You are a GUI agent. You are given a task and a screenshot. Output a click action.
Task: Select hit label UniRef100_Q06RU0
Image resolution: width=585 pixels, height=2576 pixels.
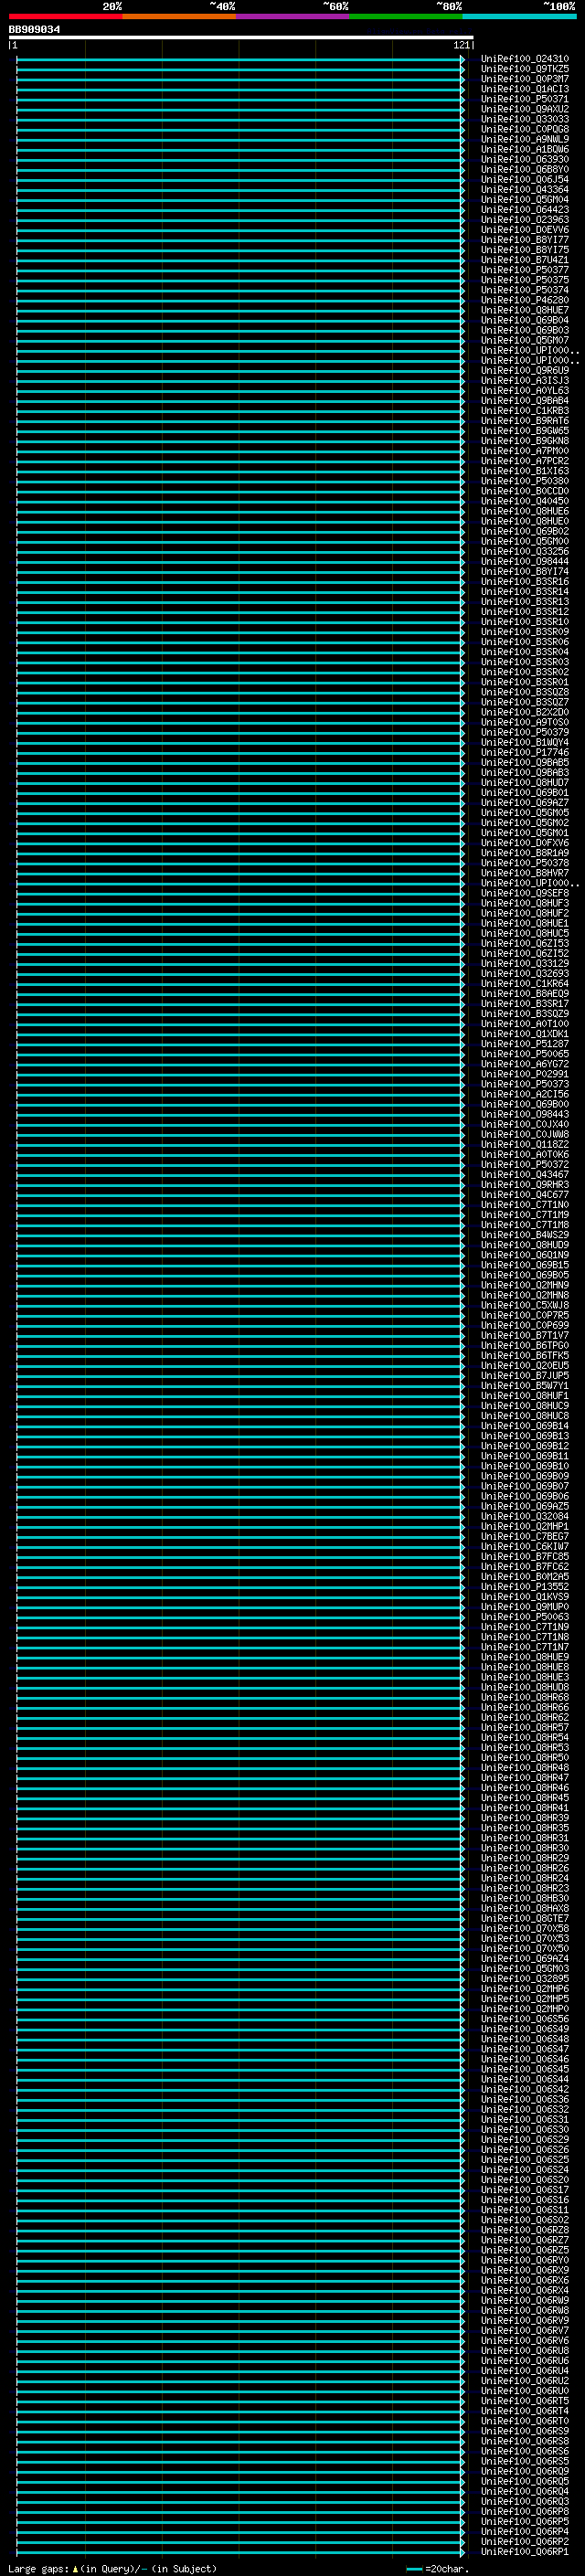point(525,2391)
